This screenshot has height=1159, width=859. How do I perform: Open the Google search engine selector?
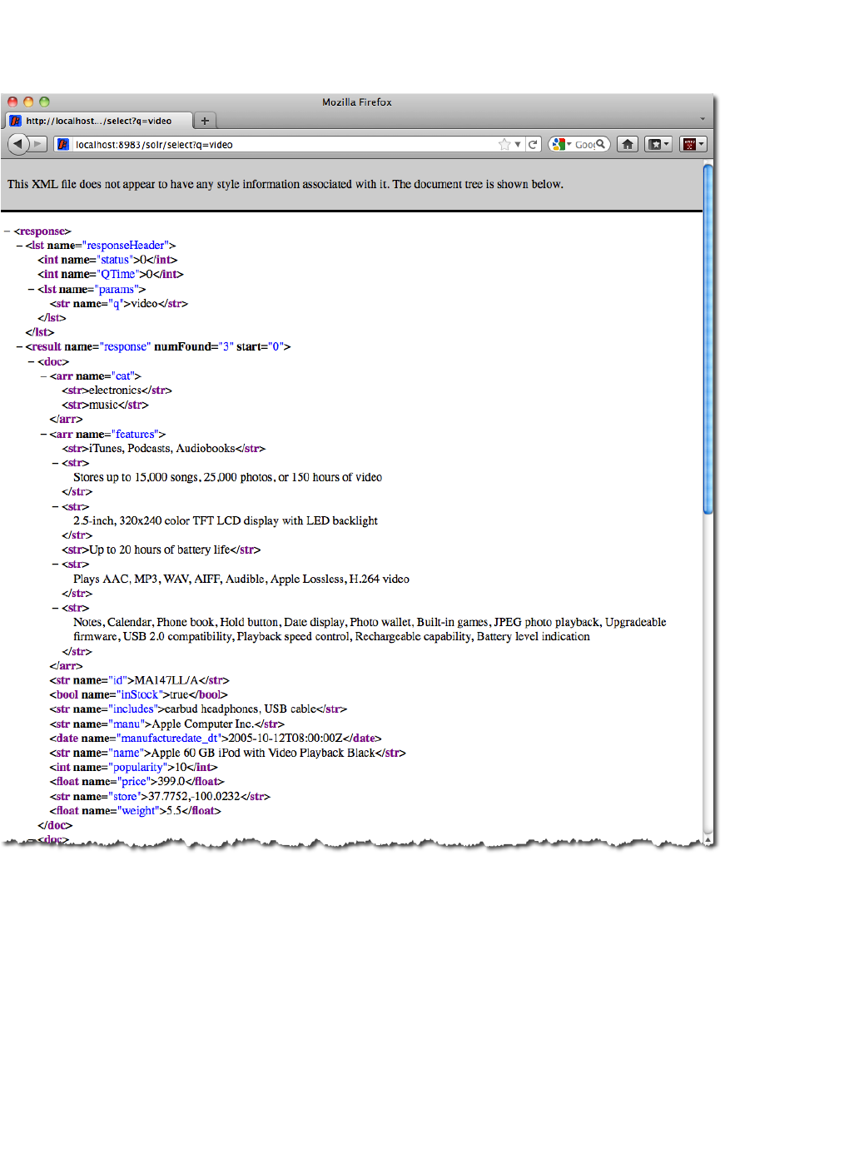(561, 144)
